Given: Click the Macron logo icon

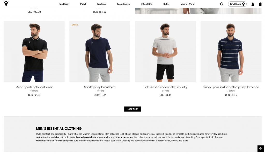Looking at the screenshot, I should click(x=6, y=4).
